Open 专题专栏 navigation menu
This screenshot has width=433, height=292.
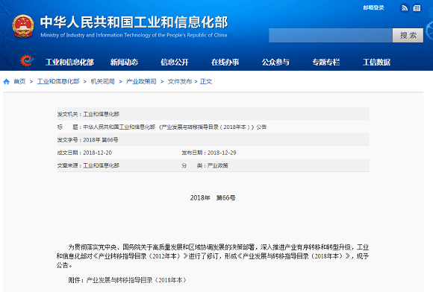(x=326, y=63)
